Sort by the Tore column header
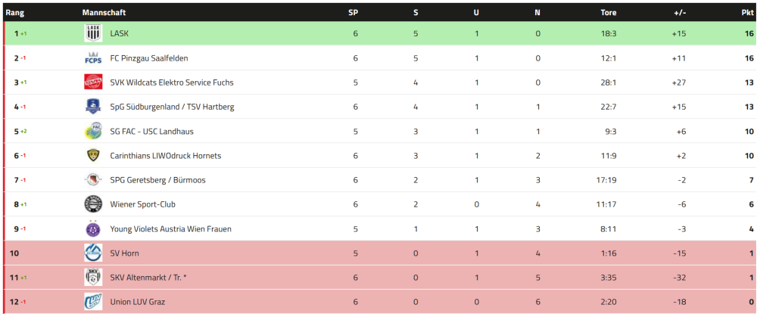757x314 pixels. (x=608, y=13)
